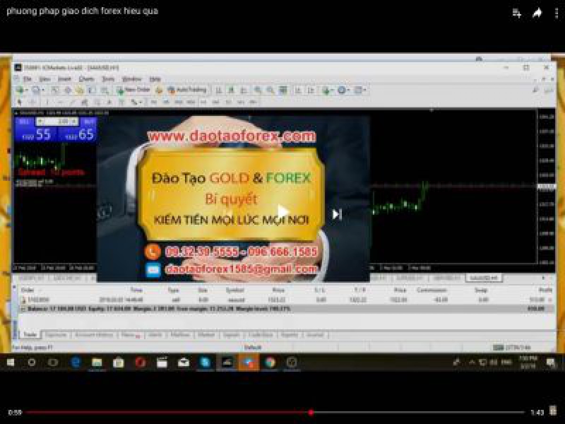
Task: Toggle the Data Window panel icon
Action: click(x=67, y=90)
